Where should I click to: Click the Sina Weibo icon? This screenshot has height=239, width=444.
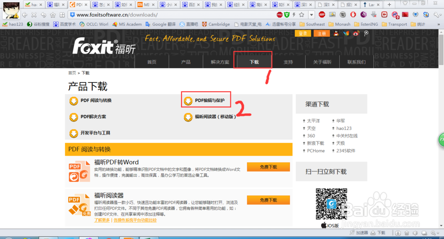(356, 33)
